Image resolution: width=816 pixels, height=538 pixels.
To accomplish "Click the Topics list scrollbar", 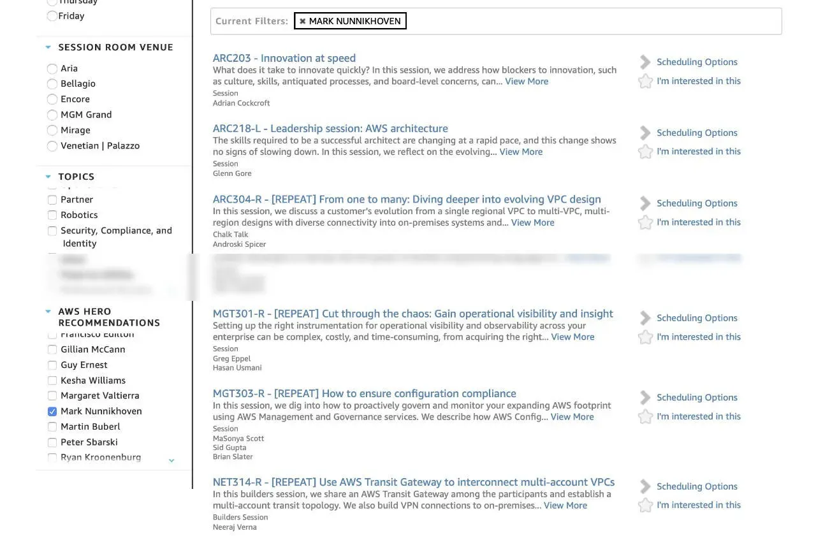I will click(193, 277).
